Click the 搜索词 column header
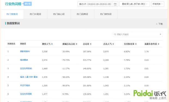The height and width of the screenshot is (102, 169). (23, 44)
